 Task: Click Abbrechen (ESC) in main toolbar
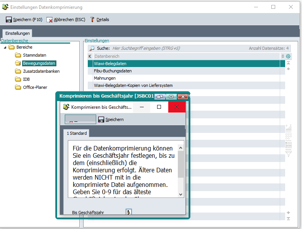tap(66, 20)
